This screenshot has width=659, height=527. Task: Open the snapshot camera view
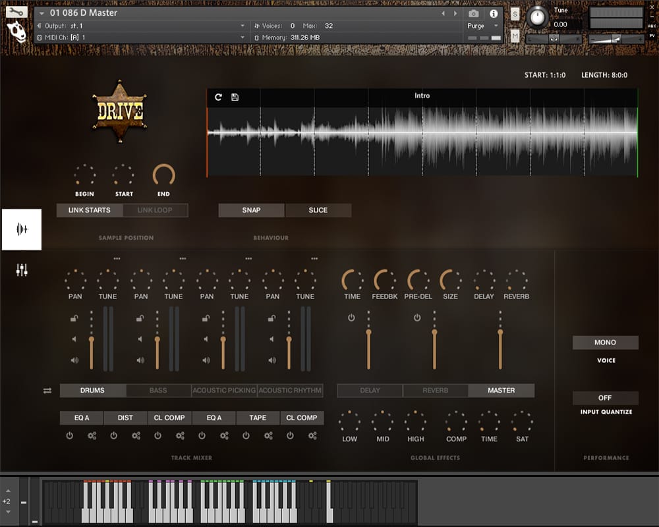[473, 13]
